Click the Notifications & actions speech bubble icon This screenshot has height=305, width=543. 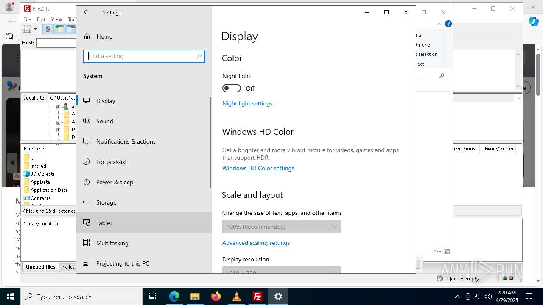point(87,141)
